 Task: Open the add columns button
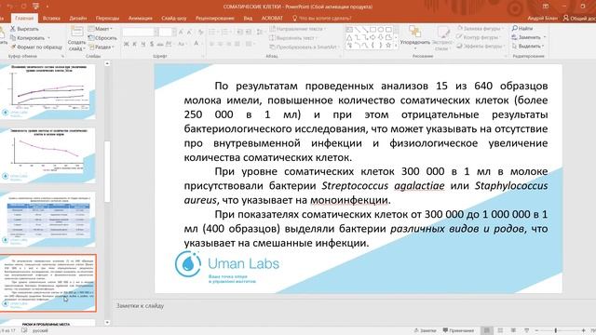[250, 44]
